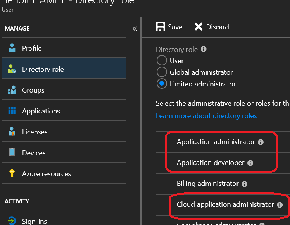The width and height of the screenshot is (290, 225).
Task: Choose the Global administrator radio option
Action: [x=162, y=72]
